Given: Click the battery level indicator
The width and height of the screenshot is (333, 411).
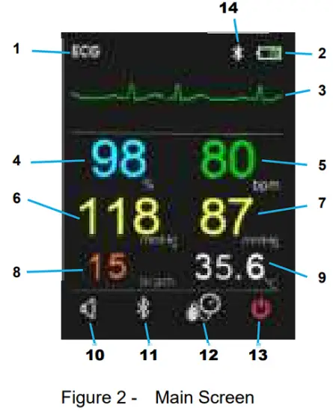Looking at the screenshot, I should 269,53.
